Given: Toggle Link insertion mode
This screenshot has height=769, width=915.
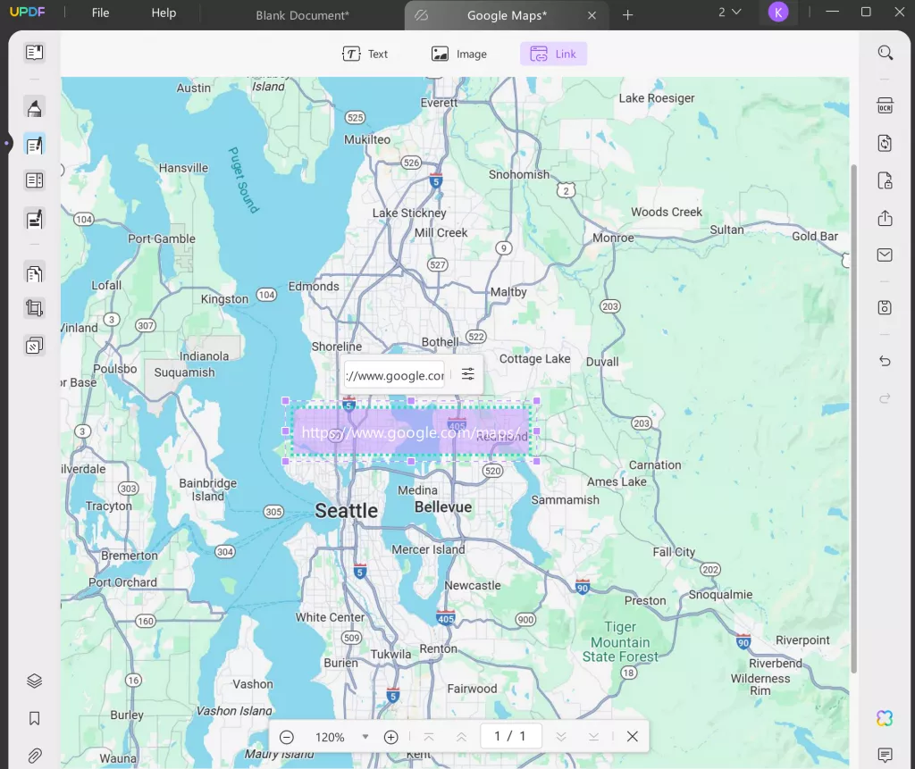Looking at the screenshot, I should [x=553, y=54].
